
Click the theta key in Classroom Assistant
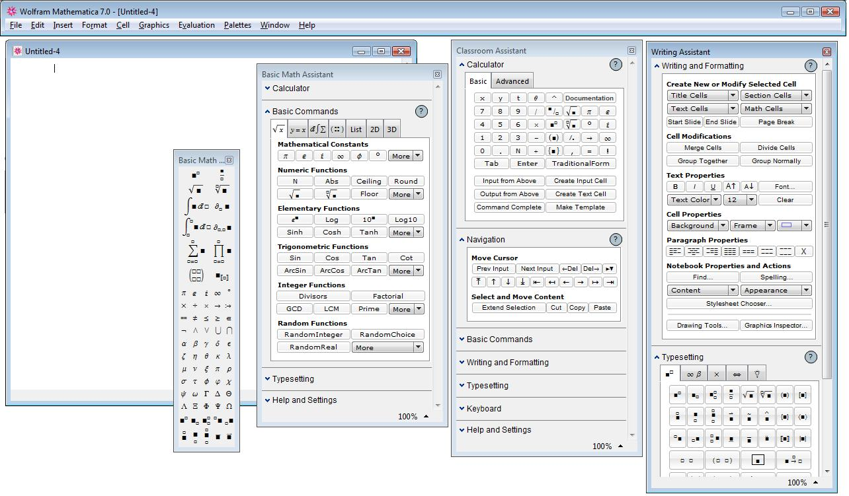(536, 98)
